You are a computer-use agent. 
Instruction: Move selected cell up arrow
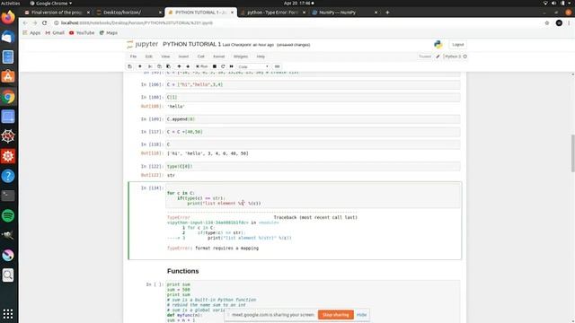[x=179, y=66]
